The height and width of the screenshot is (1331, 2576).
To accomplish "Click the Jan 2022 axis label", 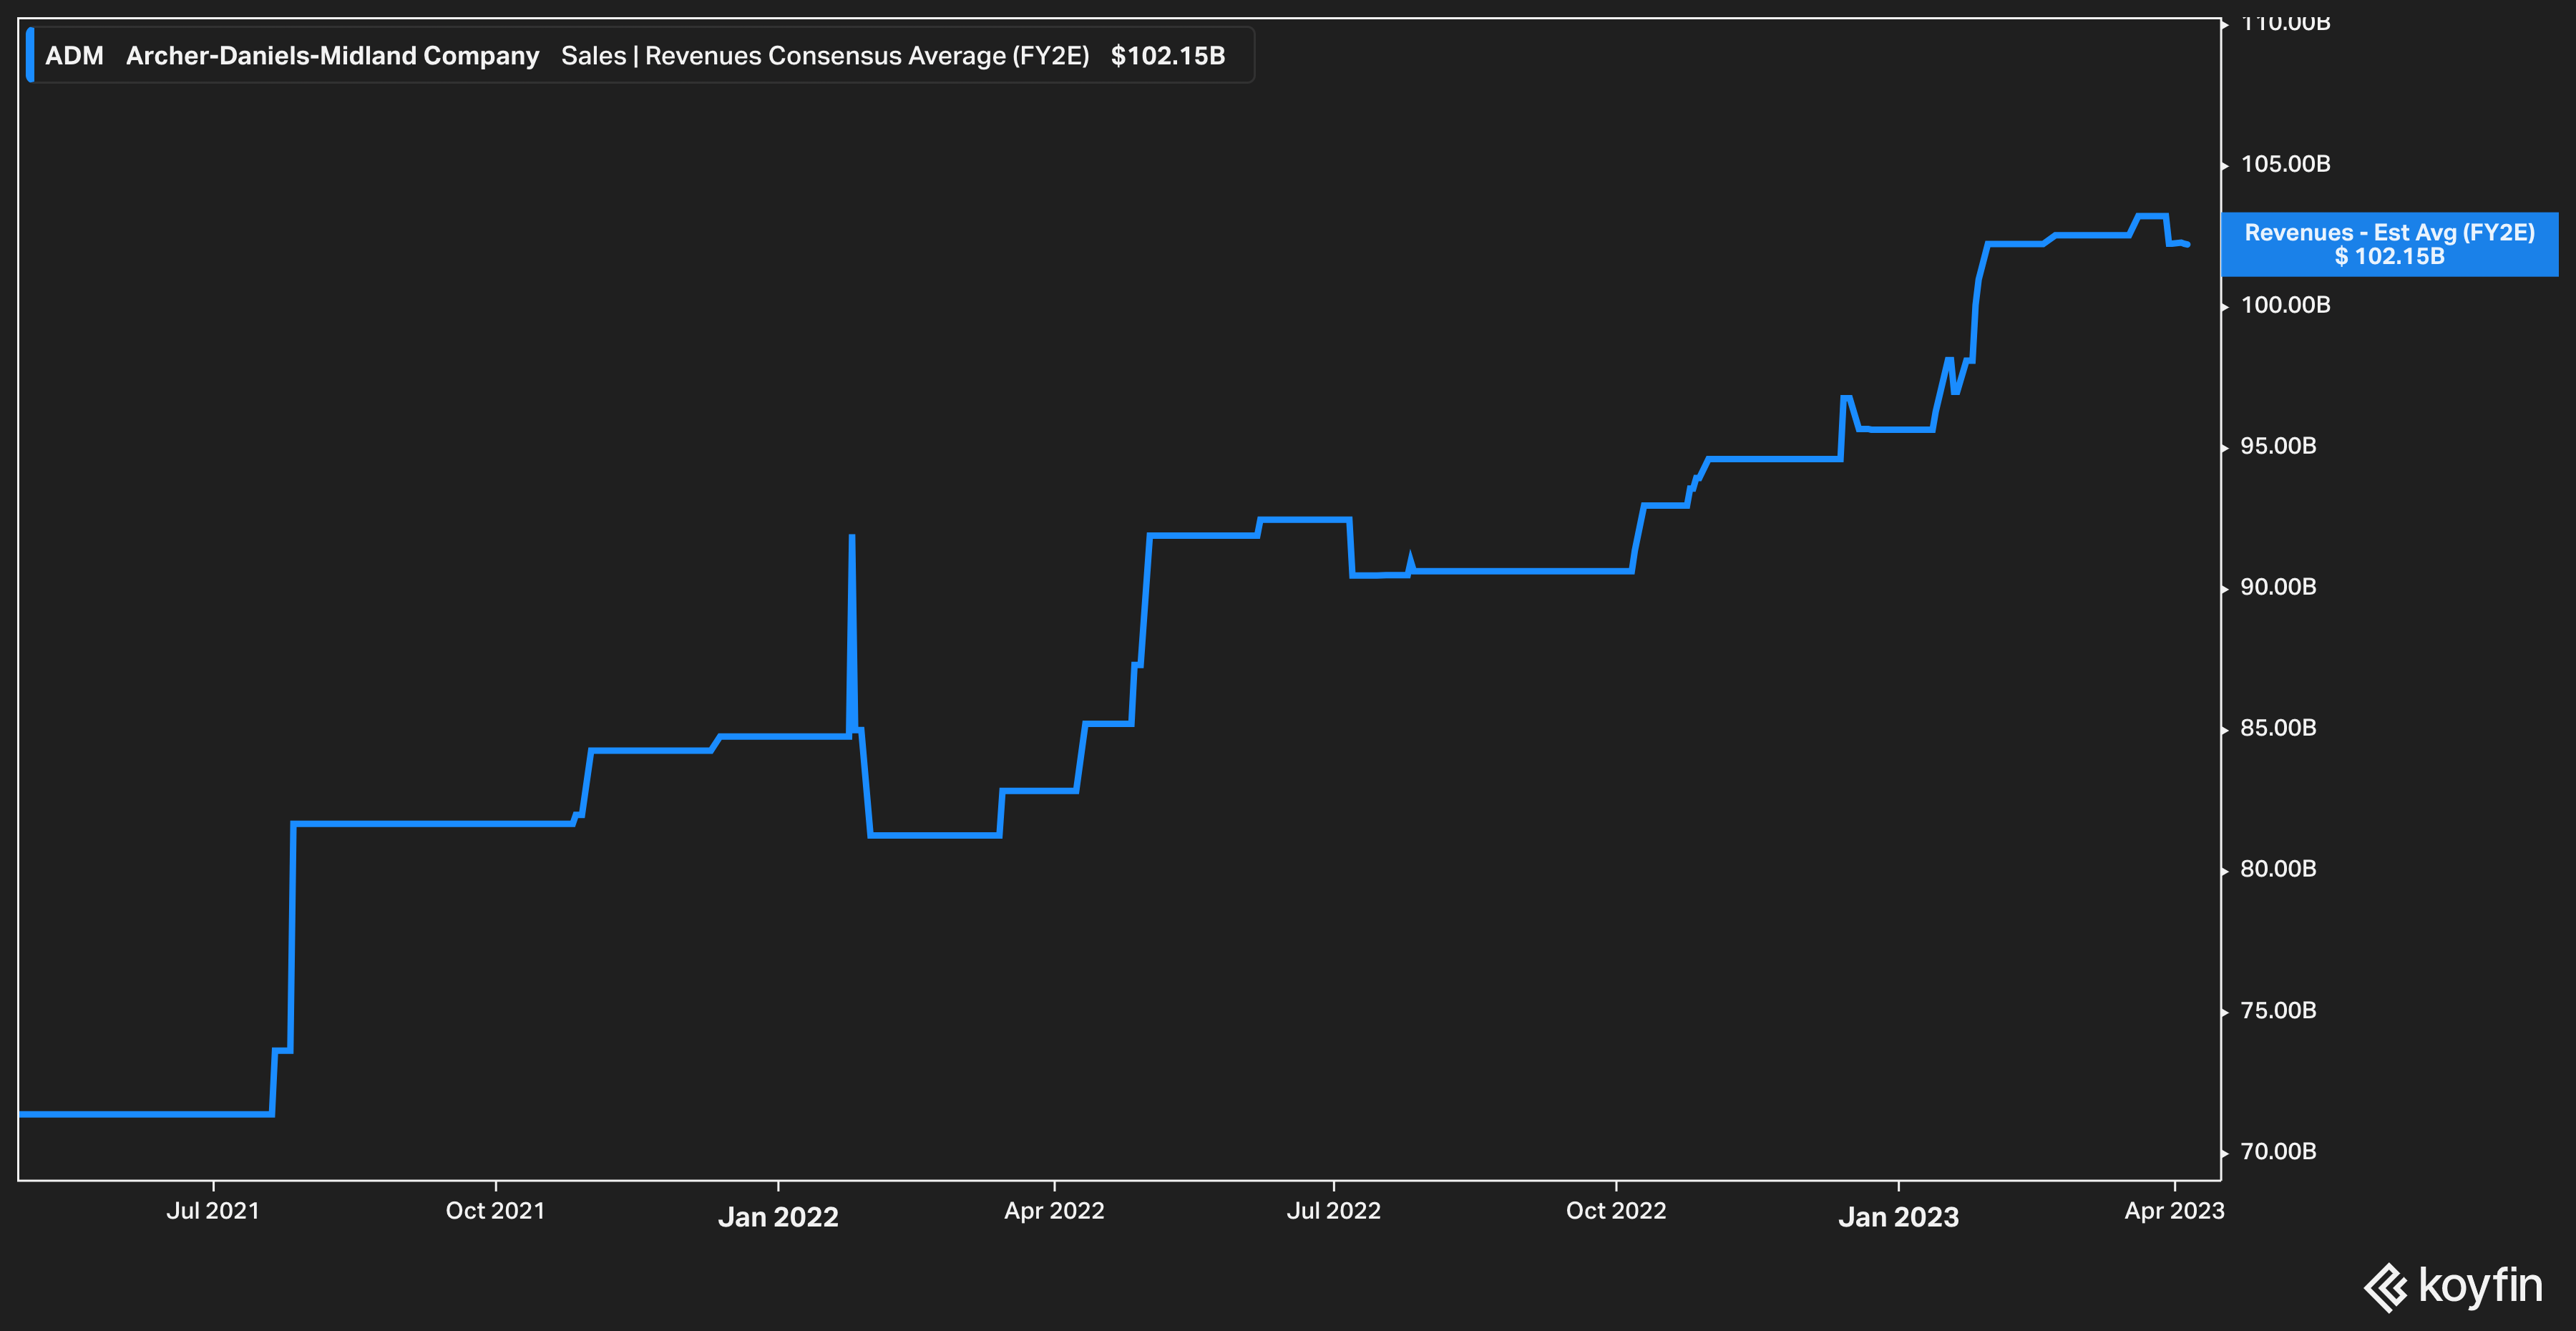I will (778, 1217).
